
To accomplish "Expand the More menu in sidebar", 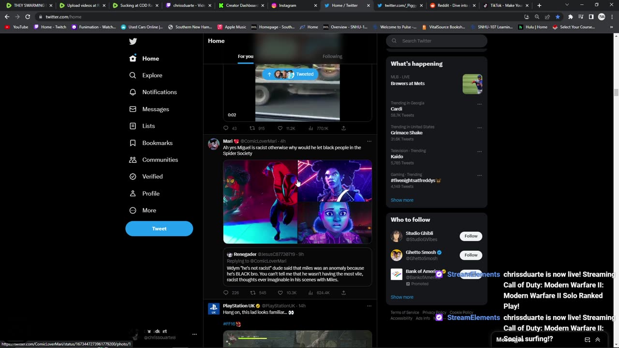I will 143,211.
